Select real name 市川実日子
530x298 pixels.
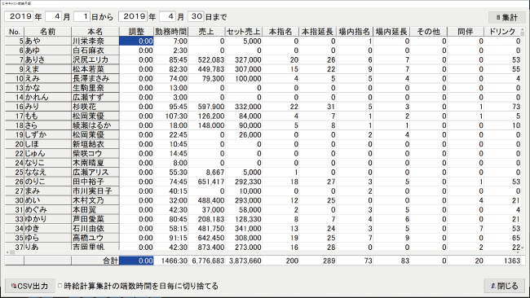tap(95, 191)
